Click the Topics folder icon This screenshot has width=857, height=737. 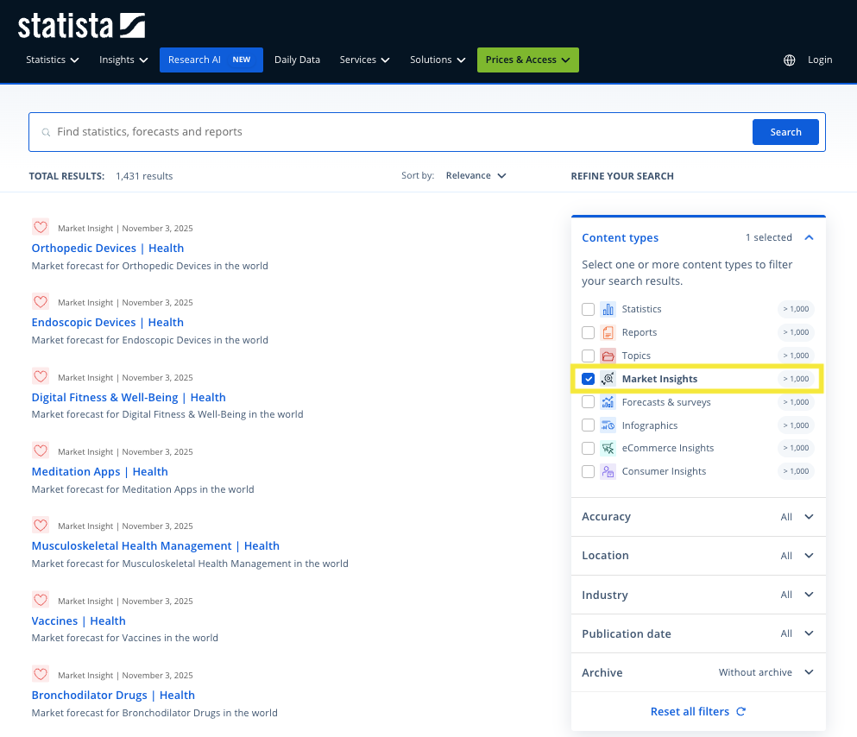(608, 356)
